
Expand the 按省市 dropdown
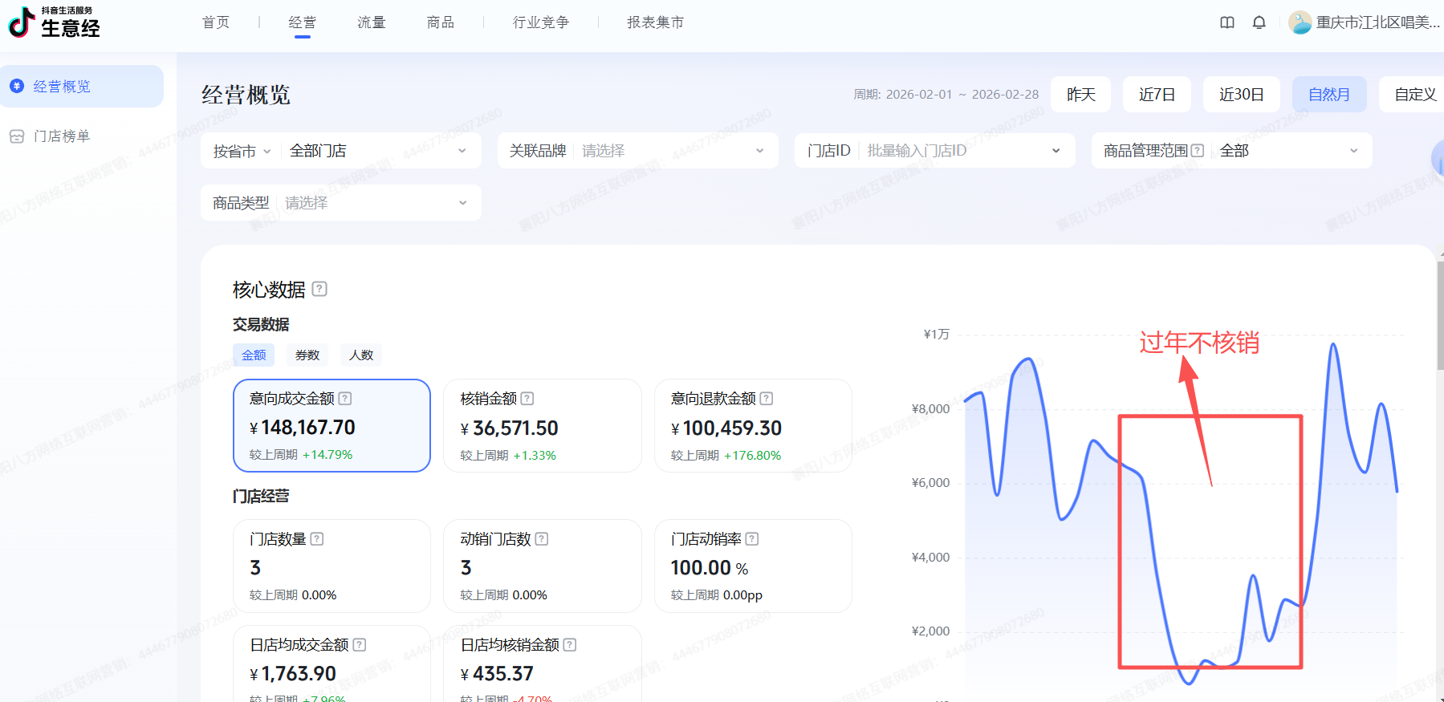point(242,151)
